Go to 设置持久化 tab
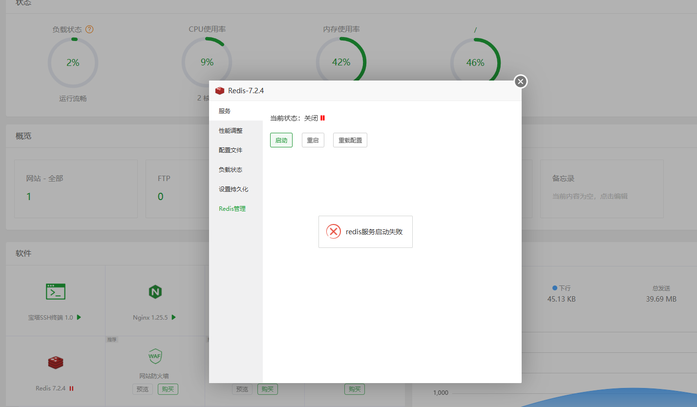 tap(236, 189)
